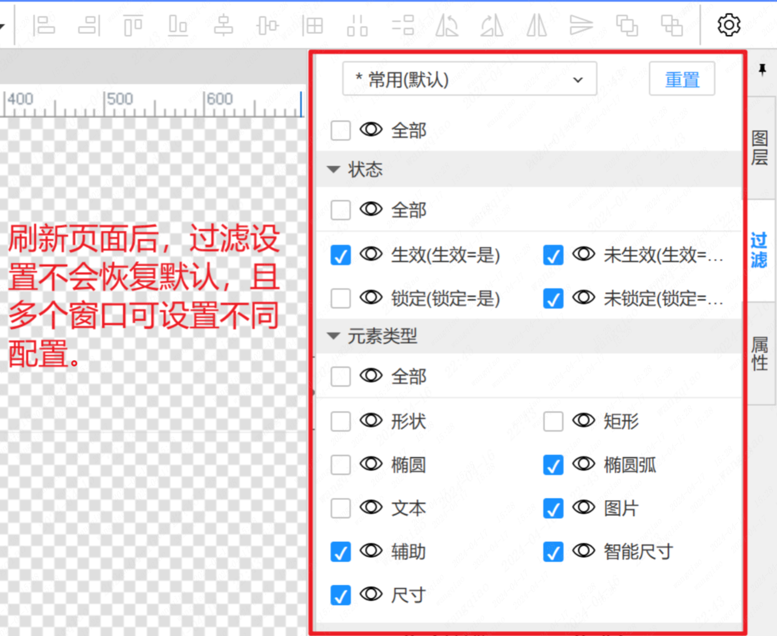The image size is (777, 636).
Task: Uncheck the 未锁定 checkbox
Action: [x=553, y=298]
